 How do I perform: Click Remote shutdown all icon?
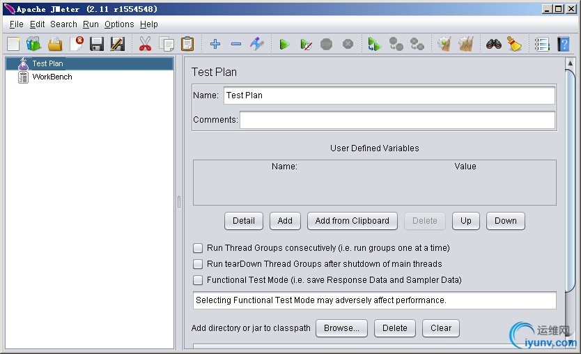417,44
